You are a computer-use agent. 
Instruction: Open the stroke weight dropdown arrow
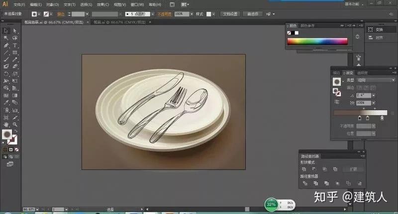pos(87,14)
